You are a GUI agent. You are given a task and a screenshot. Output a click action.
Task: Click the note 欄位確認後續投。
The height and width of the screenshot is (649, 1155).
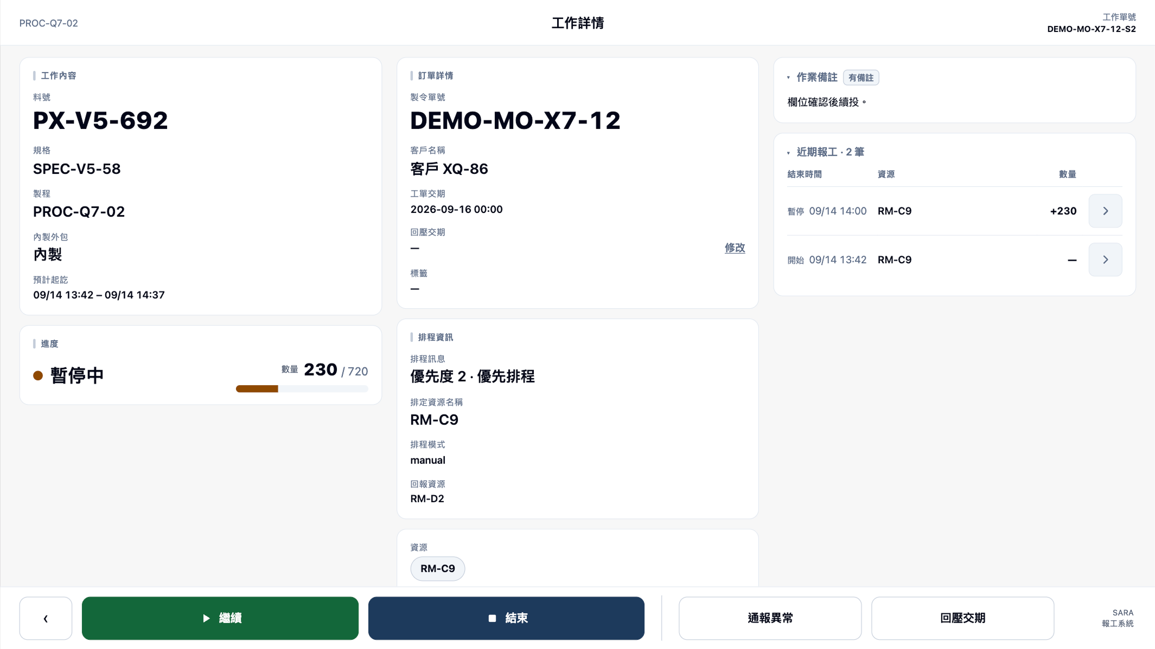coord(827,102)
